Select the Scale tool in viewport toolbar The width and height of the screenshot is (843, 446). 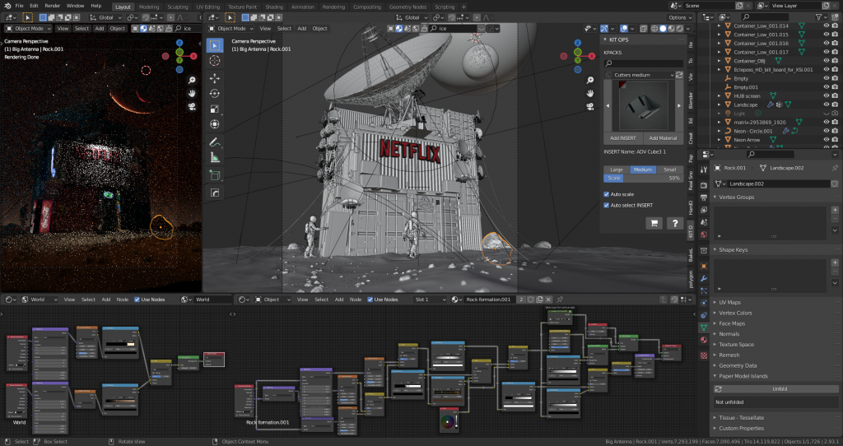215,109
